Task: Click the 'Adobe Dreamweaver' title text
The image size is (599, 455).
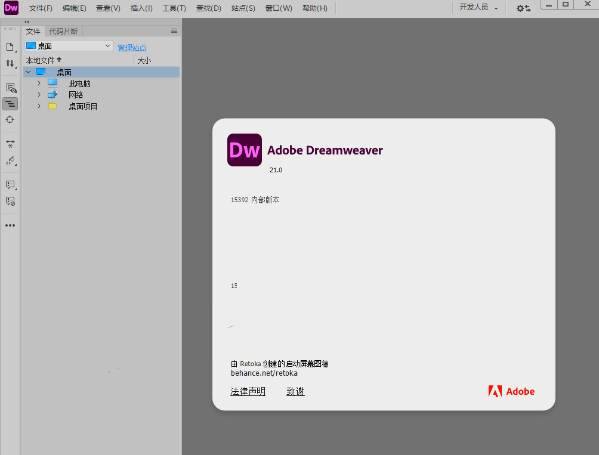Action: [x=325, y=150]
